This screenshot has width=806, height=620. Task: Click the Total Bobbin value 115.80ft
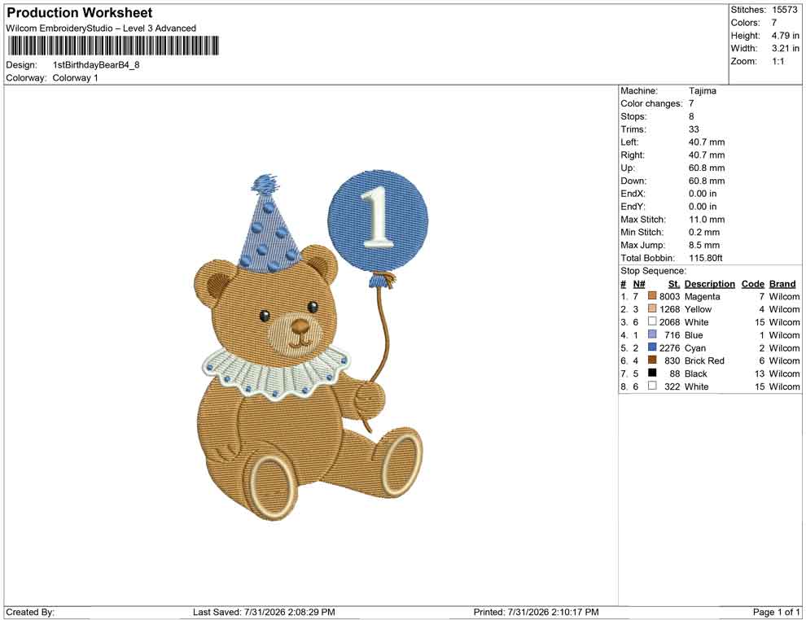(x=706, y=258)
